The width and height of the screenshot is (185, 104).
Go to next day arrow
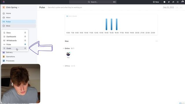(x=181, y=7)
